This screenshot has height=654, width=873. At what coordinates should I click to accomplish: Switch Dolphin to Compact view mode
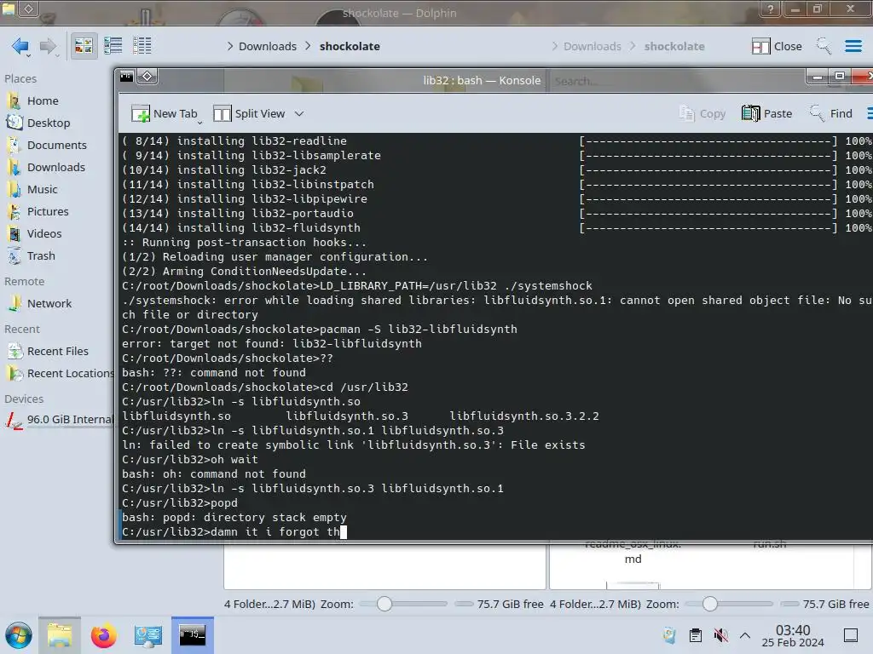click(x=113, y=46)
